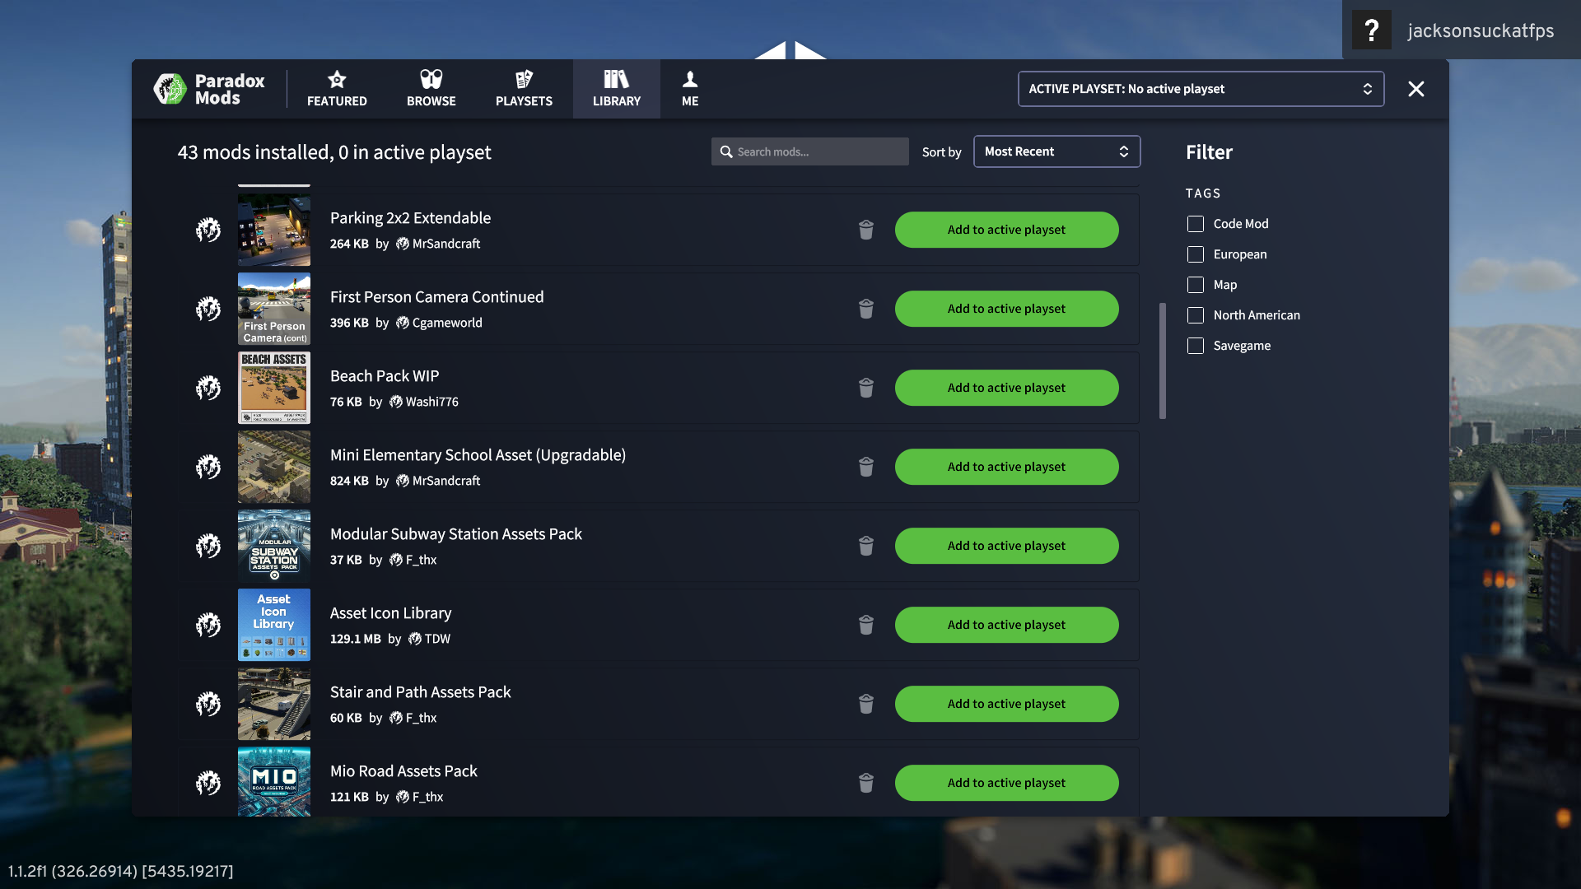
Task: Open the Browse tab
Action: (431, 89)
